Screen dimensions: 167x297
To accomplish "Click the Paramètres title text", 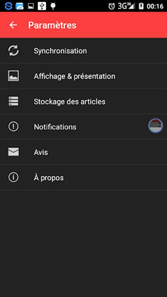I will click(52, 25).
